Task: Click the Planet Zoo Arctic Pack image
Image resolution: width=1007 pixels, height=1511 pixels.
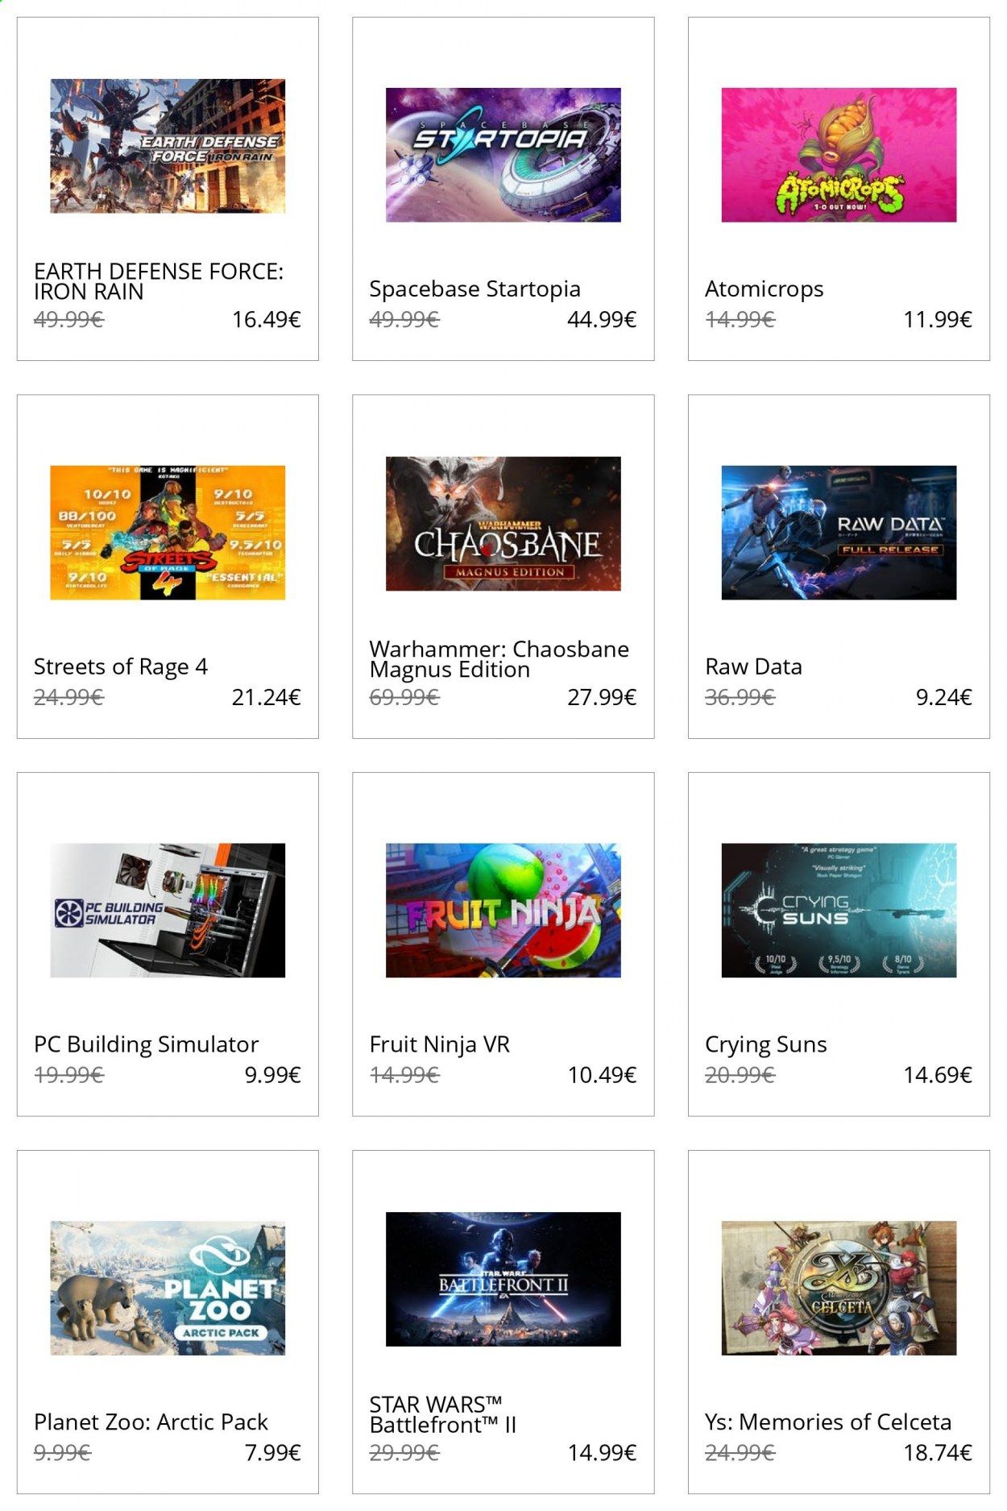Action: click(x=168, y=1288)
